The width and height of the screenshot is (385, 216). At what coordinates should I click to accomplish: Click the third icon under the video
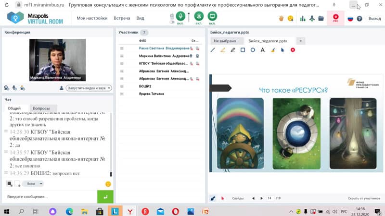(23, 88)
